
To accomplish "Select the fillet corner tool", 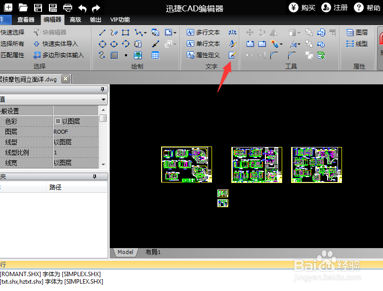I will coord(274,55).
